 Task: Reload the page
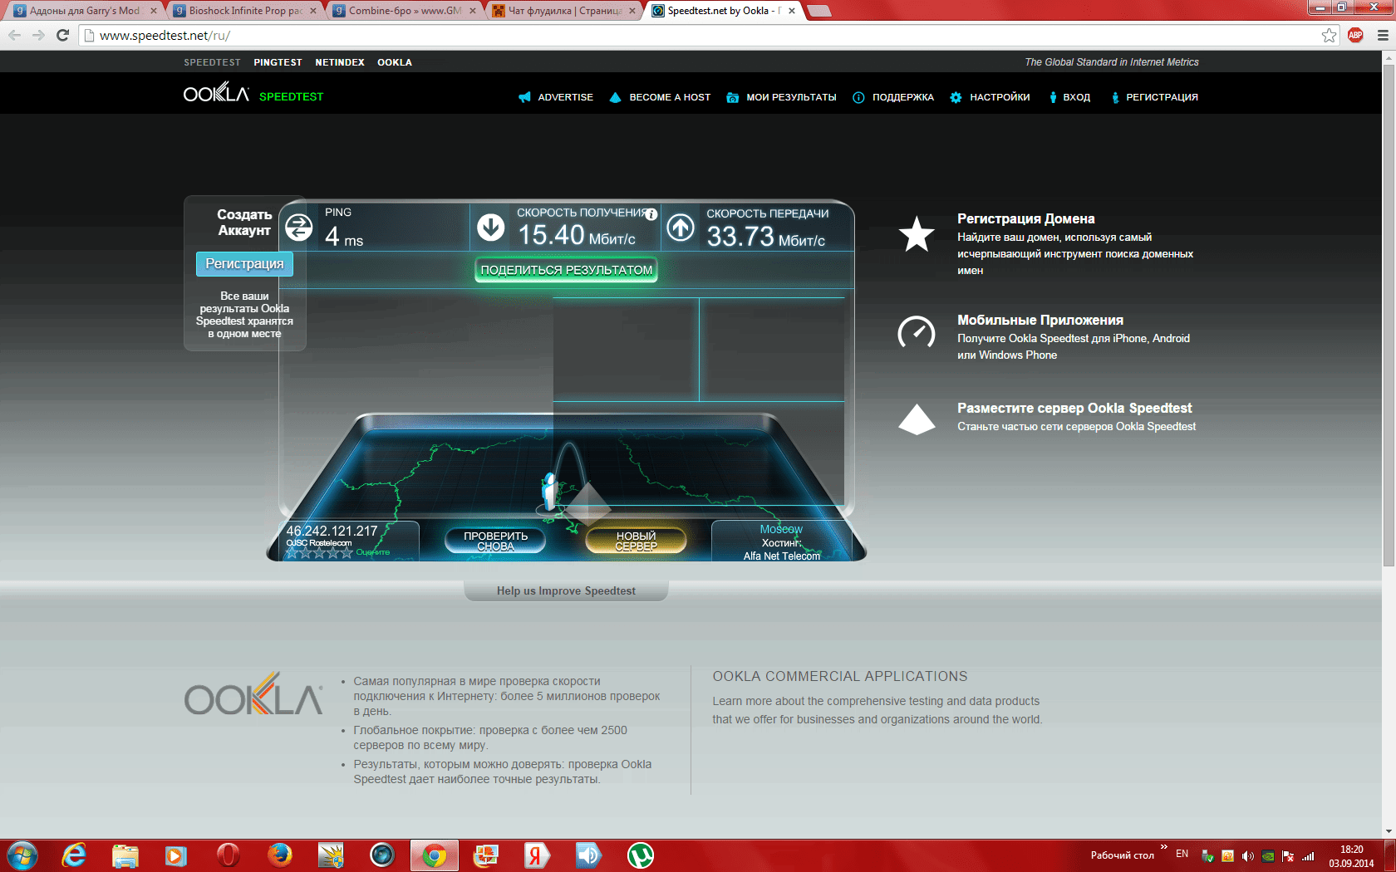[x=62, y=35]
